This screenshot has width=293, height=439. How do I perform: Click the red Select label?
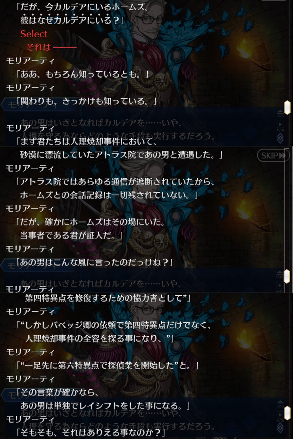(34, 34)
